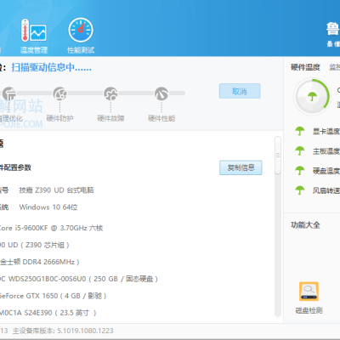Click the 扫描驱动信息中 status text
340x340 pixels.
click(51, 67)
